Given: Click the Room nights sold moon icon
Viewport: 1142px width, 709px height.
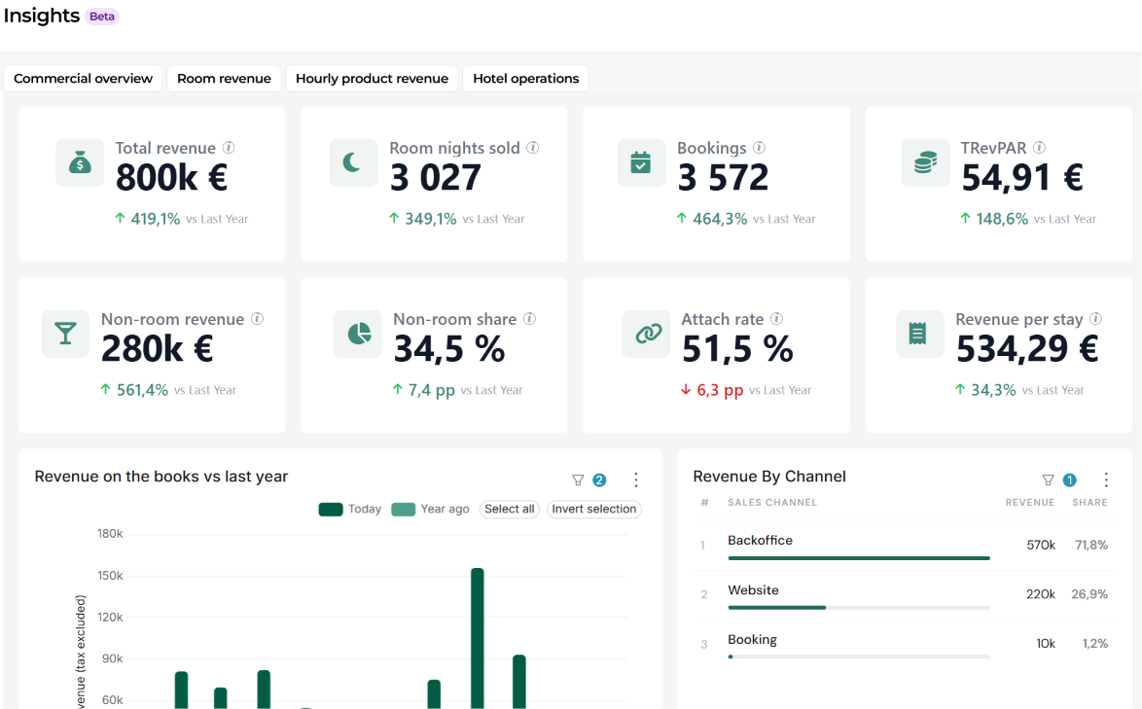Looking at the screenshot, I should (353, 163).
